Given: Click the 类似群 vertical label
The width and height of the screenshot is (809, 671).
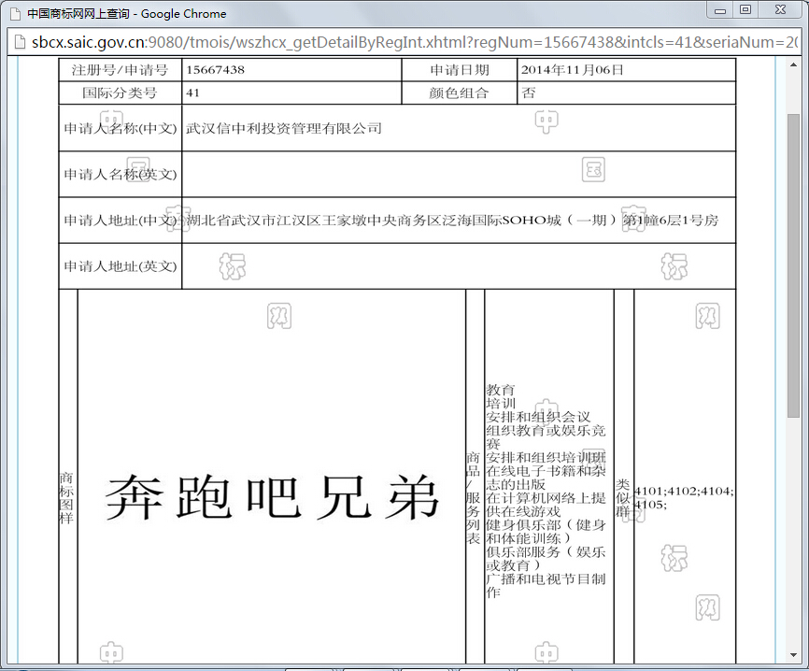Looking at the screenshot, I should click(x=623, y=497).
